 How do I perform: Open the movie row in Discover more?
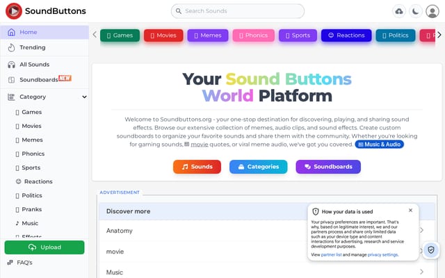tap(267, 252)
